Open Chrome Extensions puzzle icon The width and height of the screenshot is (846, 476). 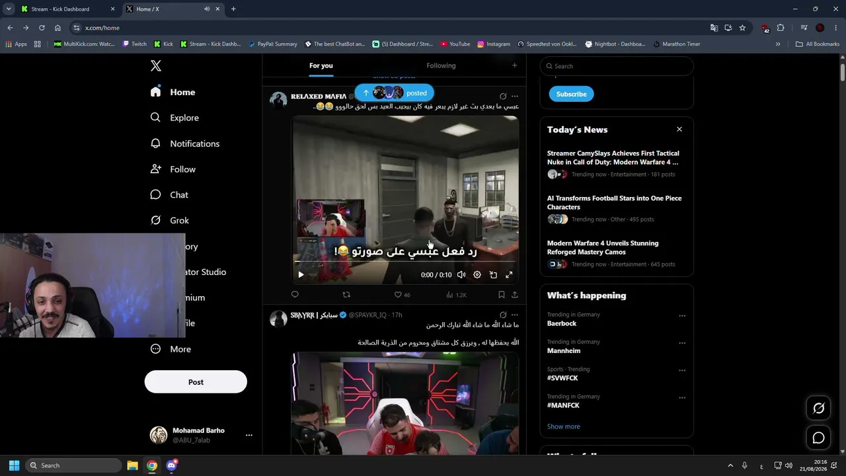(781, 28)
